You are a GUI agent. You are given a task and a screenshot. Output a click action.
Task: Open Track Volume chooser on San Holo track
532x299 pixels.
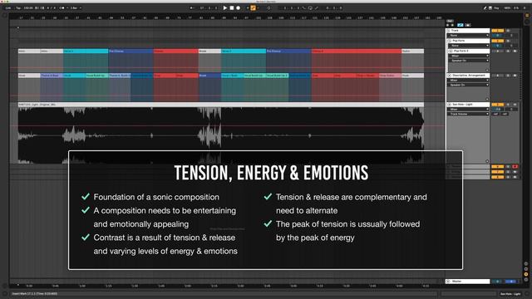click(x=469, y=114)
